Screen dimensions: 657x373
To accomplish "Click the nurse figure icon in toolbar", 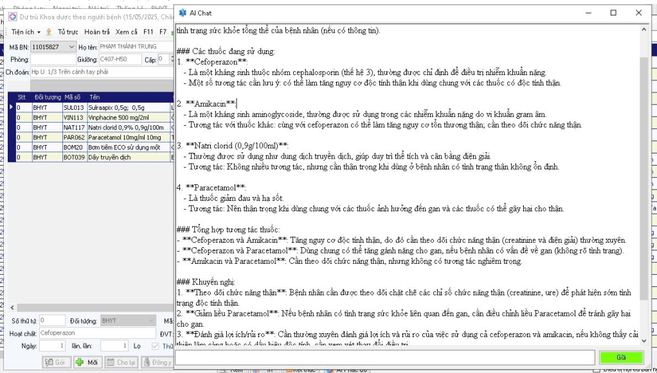I will point(49,32).
